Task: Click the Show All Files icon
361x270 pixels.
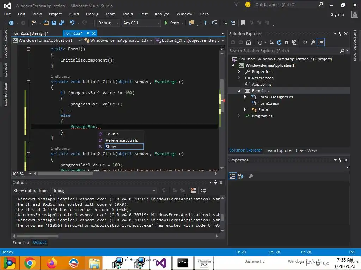Action: point(295,42)
